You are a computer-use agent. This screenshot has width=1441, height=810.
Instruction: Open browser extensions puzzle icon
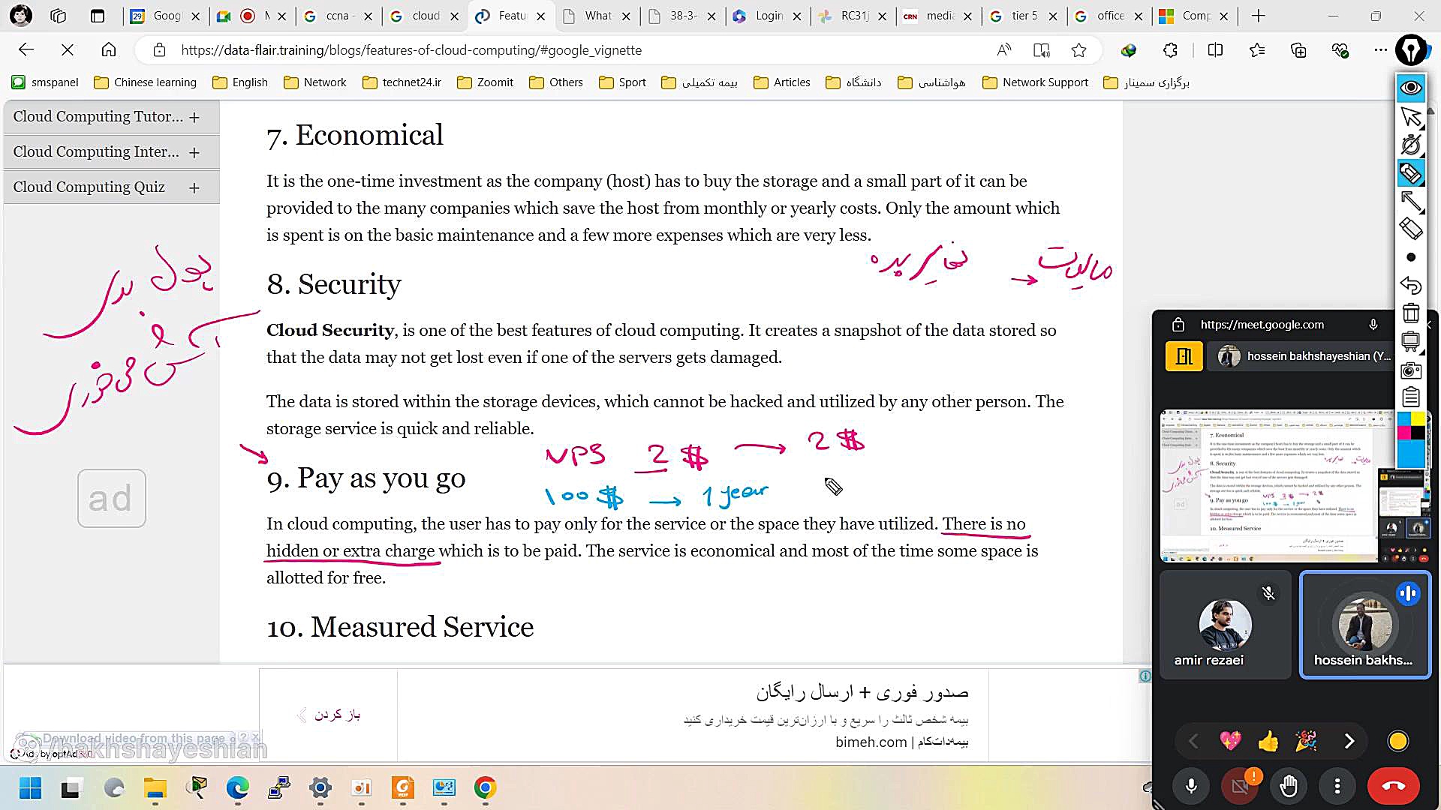1170,50
